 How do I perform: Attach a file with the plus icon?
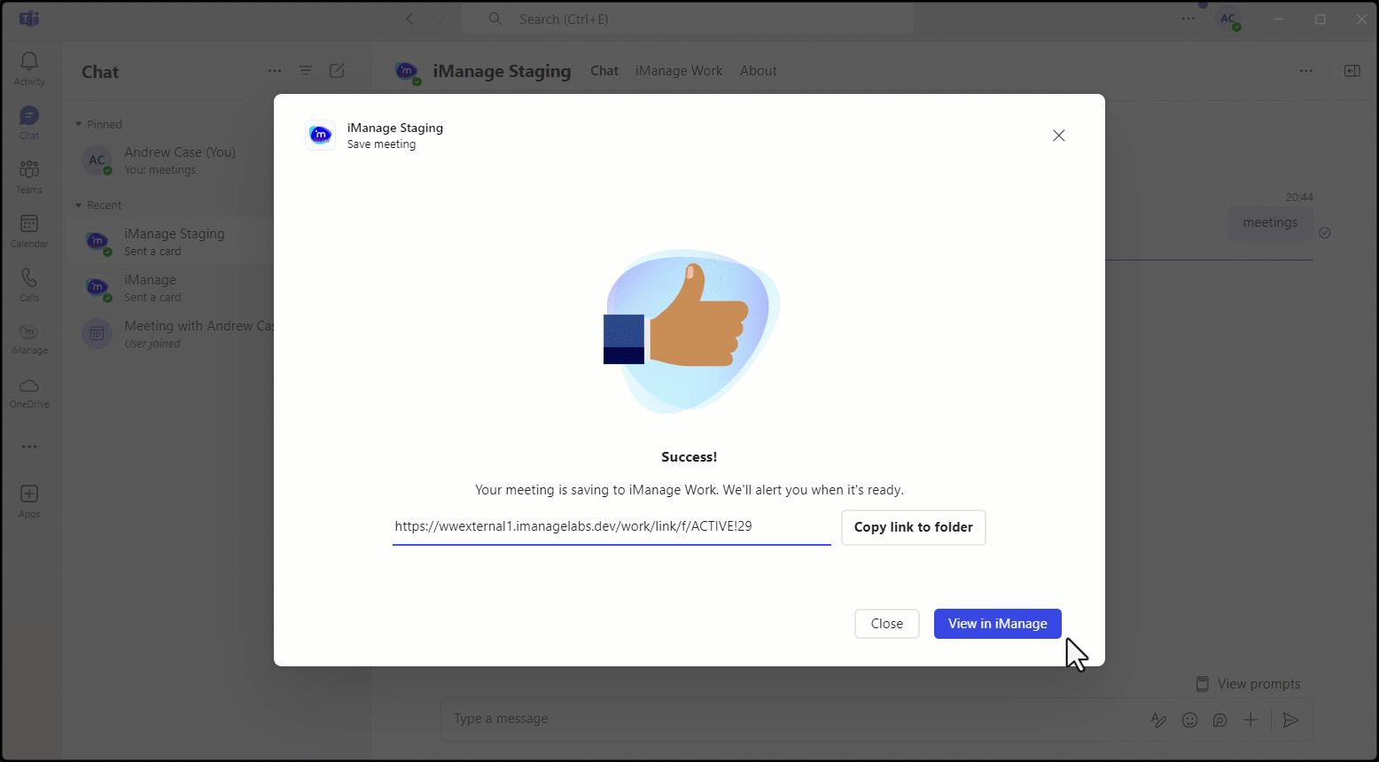1250,719
